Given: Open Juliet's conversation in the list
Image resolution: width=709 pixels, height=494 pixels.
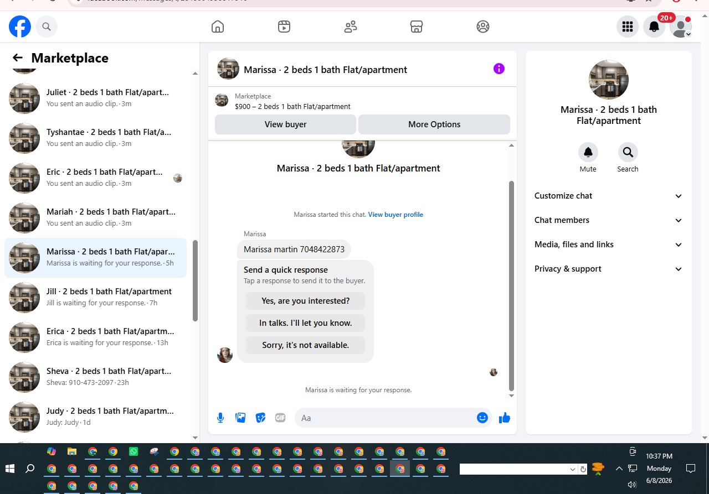Looking at the screenshot, I should 95,98.
